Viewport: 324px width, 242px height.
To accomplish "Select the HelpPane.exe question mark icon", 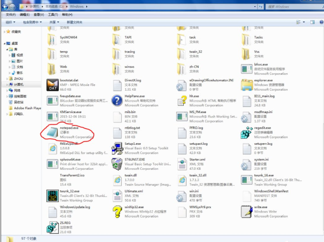I will point(117,101).
